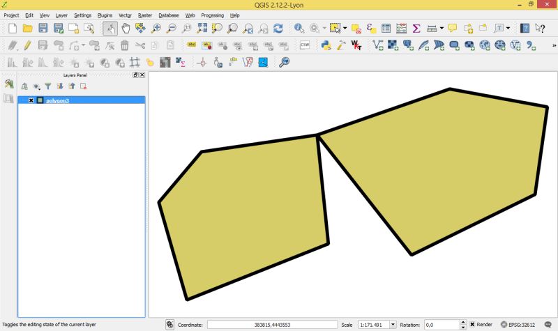Screen dimensions: 558x331
Task: Open the Python Console icon
Action: click(x=326, y=45)
